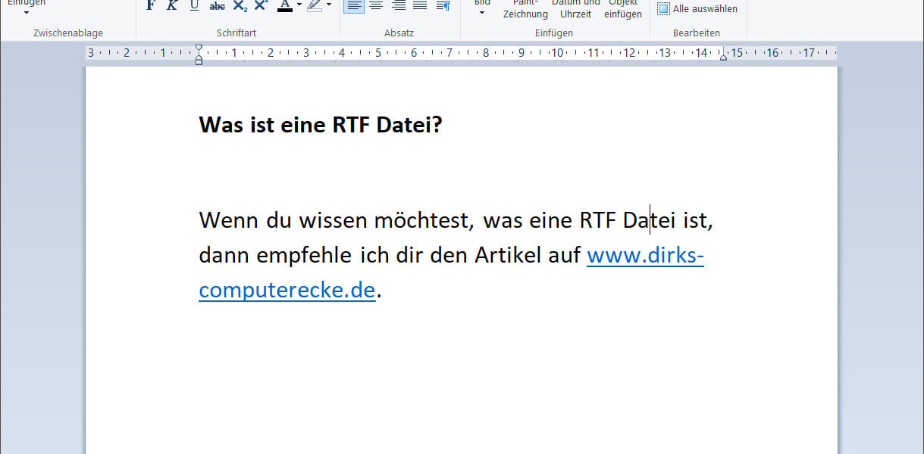Click the "Bearbeiten" group label

[697, 33]
